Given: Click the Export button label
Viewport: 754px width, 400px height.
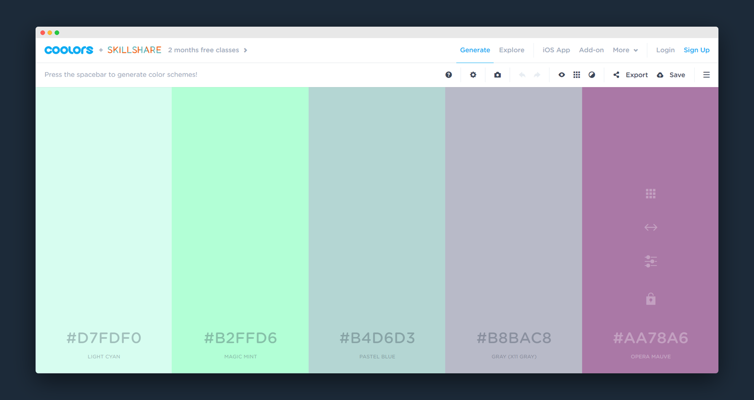Looking at the screenshot, I should point(637,75).
